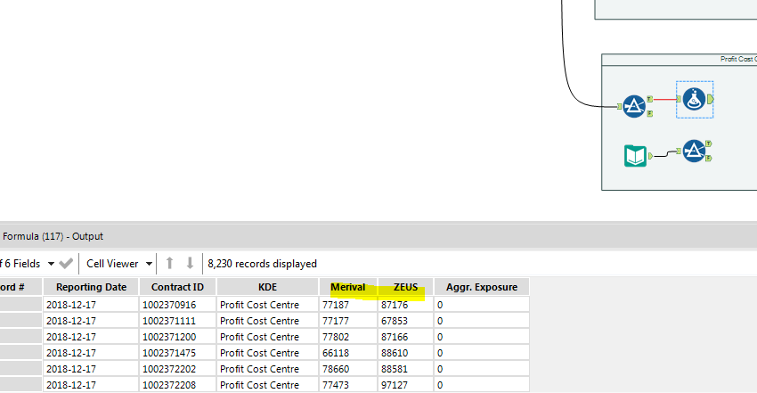Select Merival value 77473
The height and width of the screenshot is (393, 757).
[348, 385]
